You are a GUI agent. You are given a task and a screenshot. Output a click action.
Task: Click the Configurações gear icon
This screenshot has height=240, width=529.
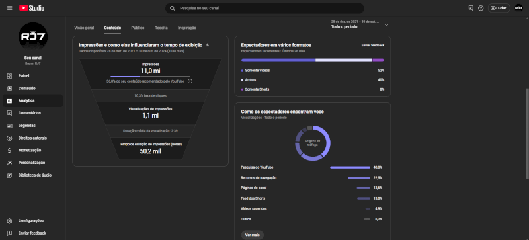tap(9, 221)
